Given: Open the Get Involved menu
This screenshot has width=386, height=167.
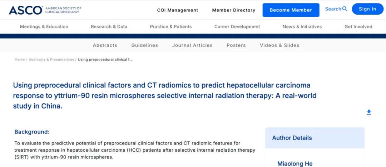Looking at the screenshot, I should tap(358, 27).
